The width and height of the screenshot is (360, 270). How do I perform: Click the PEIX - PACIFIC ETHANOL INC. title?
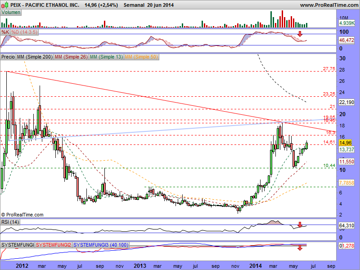[45, 5]
